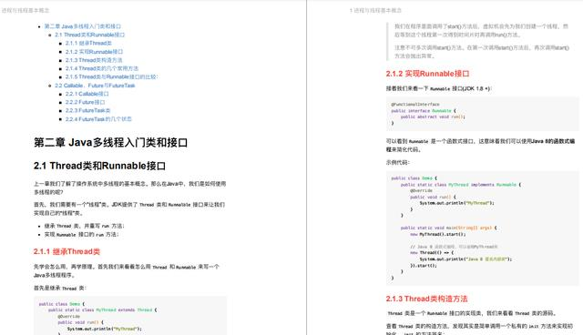Viewport: 583px width, 335px height.
Task: Click the red heading '2.1.2 实现Runnable接口'
Action: pyautogui.click(x=427, y=74)
